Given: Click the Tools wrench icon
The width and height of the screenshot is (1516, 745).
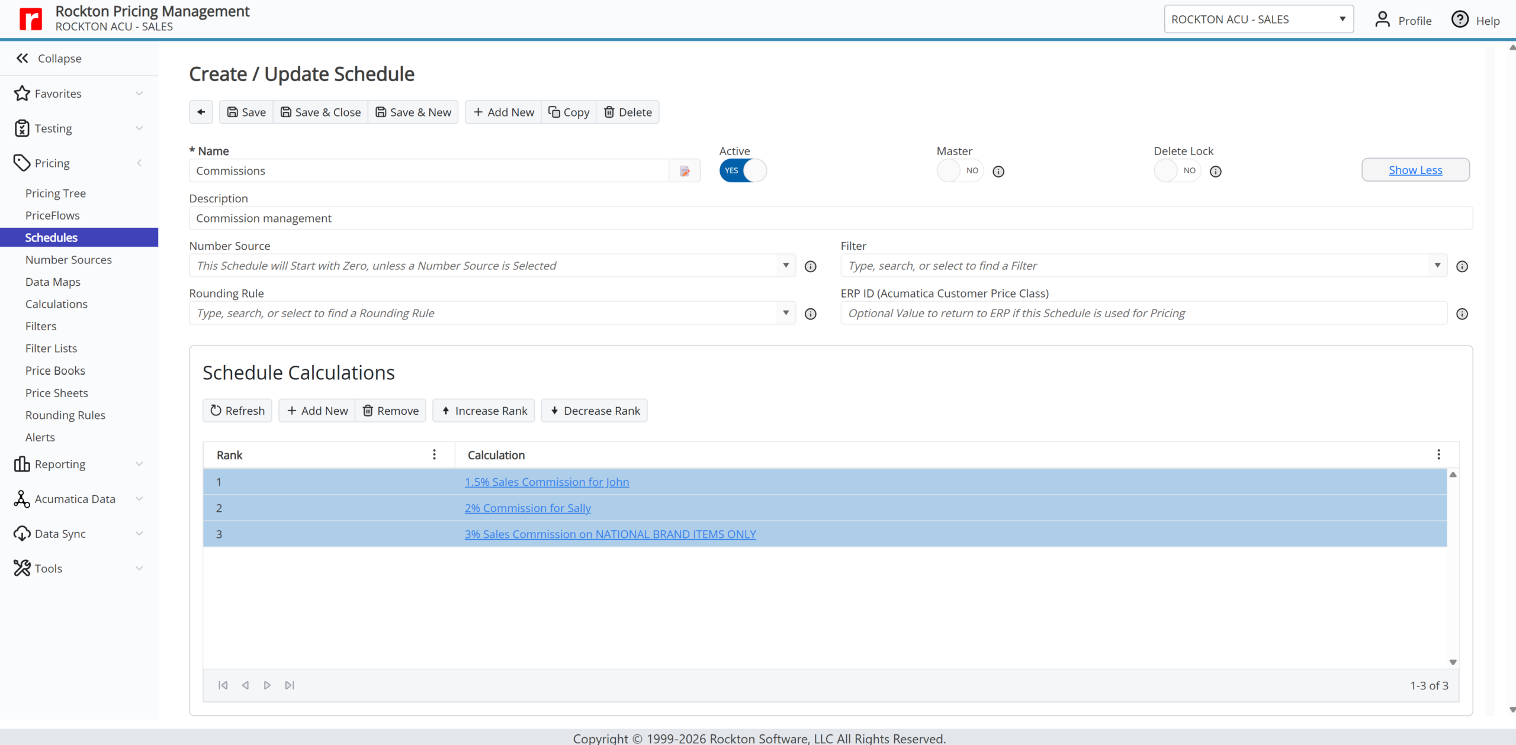Looking at the screenshot, I should [22, 568].
